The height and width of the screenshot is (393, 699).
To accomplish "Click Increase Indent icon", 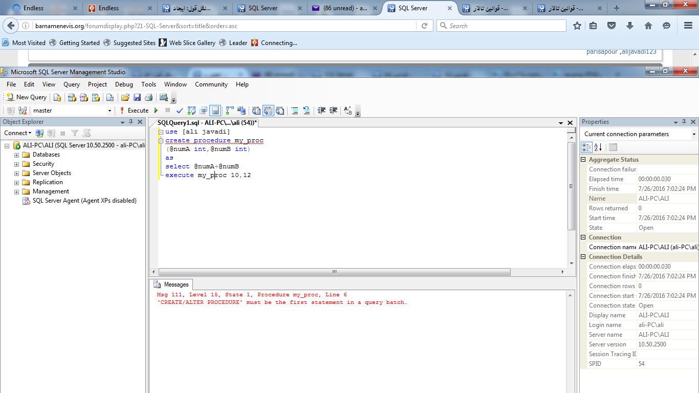I will [333, 111].
